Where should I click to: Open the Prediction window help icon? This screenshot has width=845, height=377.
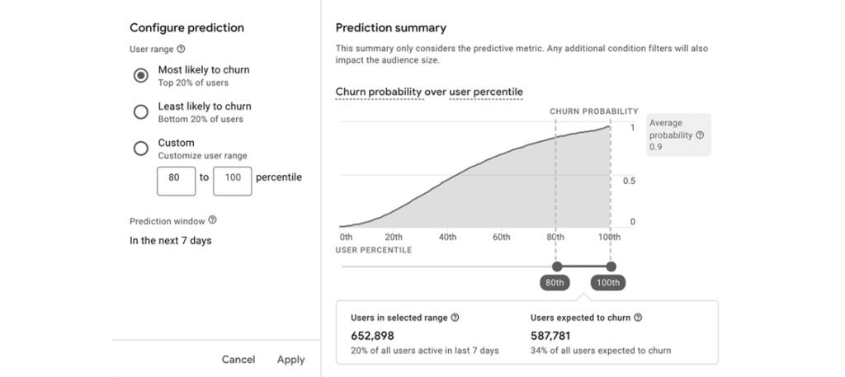(213, 220)
